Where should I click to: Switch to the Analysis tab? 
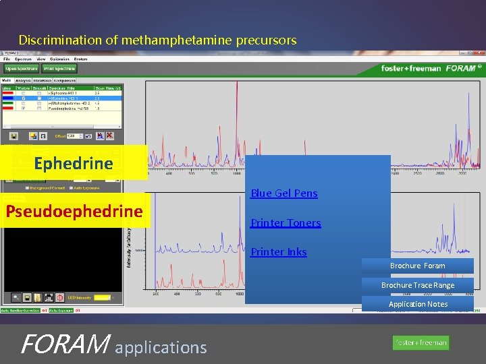tap(23, 80)
